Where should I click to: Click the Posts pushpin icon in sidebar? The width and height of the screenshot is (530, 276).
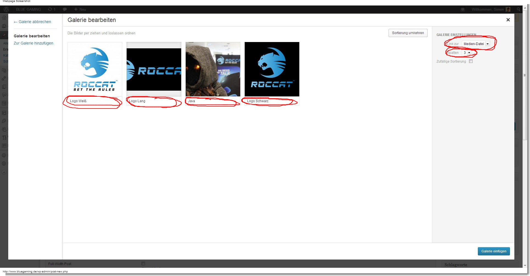click(4, 35)
